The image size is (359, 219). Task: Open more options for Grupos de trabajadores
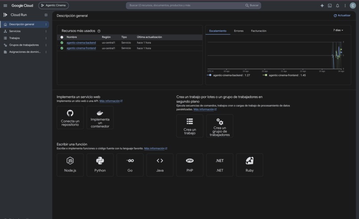(46, 45)
